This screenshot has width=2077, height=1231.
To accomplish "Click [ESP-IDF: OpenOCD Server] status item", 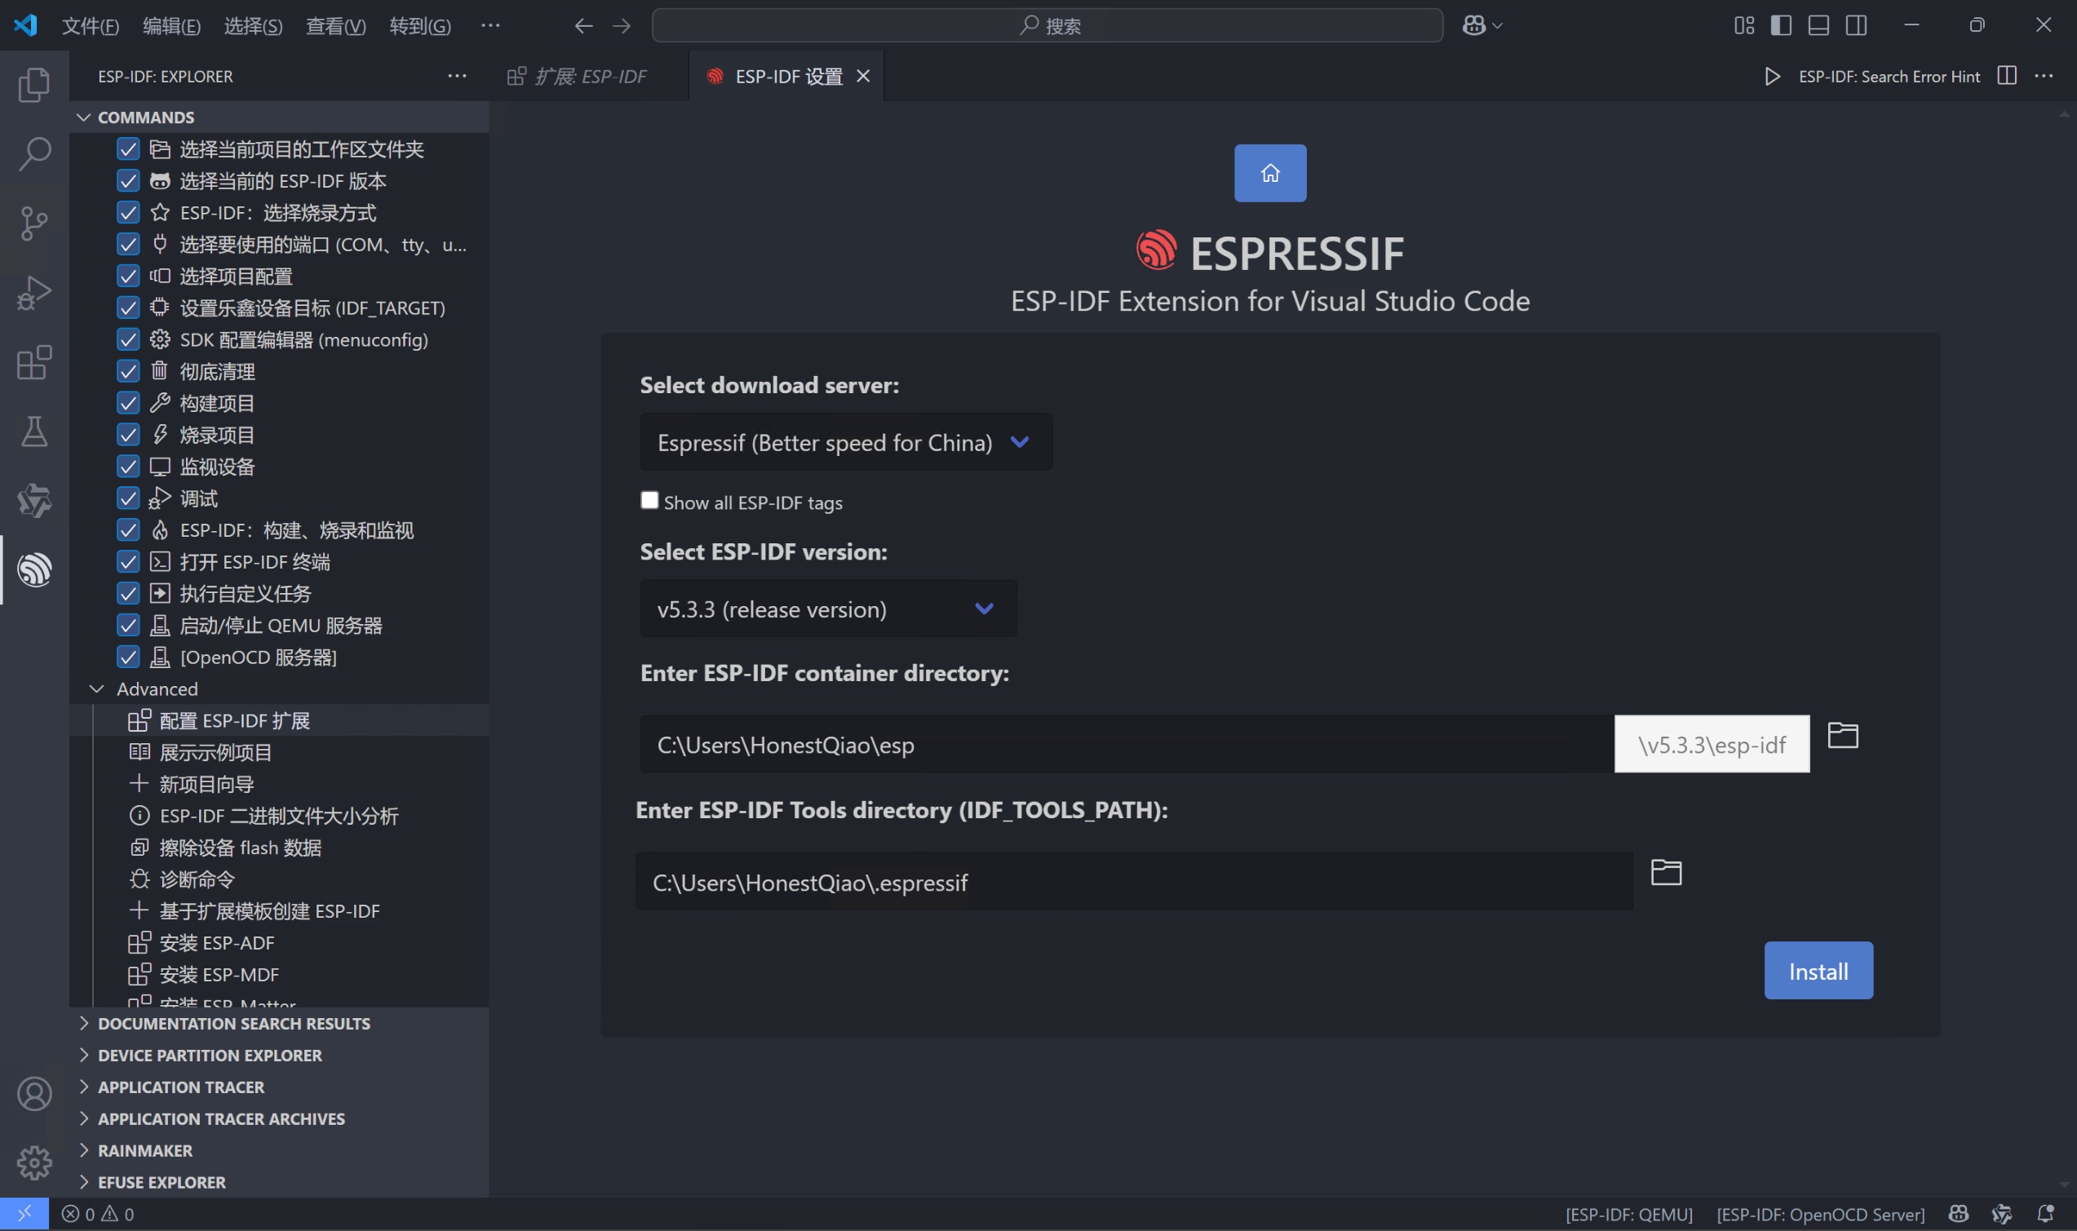I will click(x=1821, y=1215).
